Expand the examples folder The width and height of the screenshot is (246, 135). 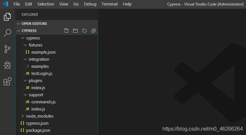(x=28, y=66)
